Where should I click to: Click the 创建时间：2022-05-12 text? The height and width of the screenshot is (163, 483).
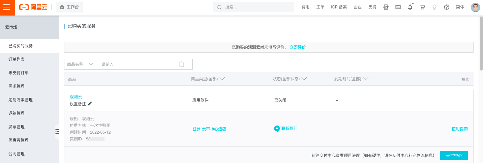tap(90, 132)
